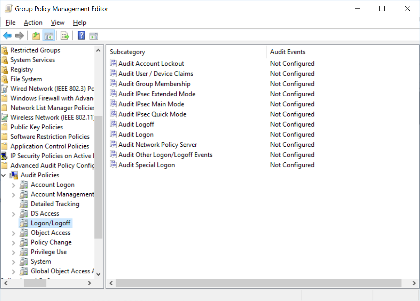Click the Export List icon
420x301 pixels.
pos(65,35)
